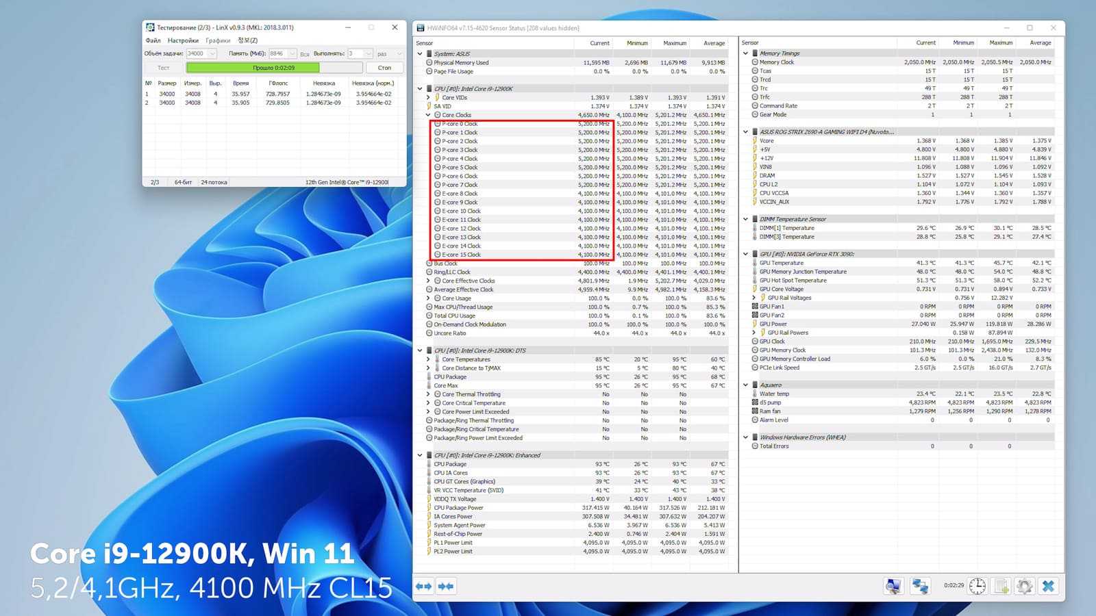Expand the GPU Rail Voltages row
This screenshot has height=616, width=1096.
pyautogui.click(x=754, y=298)
